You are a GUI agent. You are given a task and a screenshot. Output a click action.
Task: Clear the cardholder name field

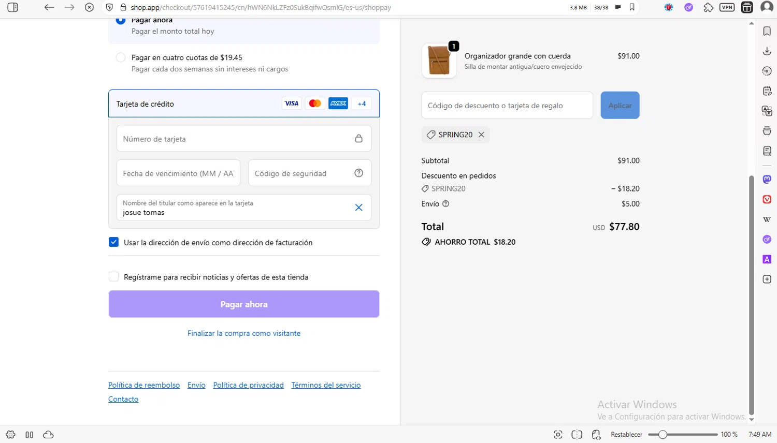pos(358,208)
